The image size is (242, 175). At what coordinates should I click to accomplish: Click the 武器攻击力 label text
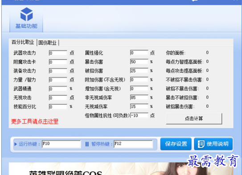[25, 53]
